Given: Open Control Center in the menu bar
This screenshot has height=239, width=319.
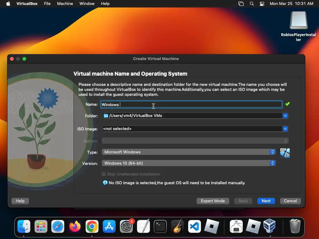Looking at the screenshot, I should (x=262, y=4).
